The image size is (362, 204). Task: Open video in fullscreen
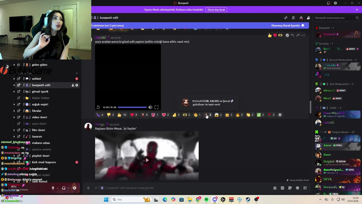(156, 107)
